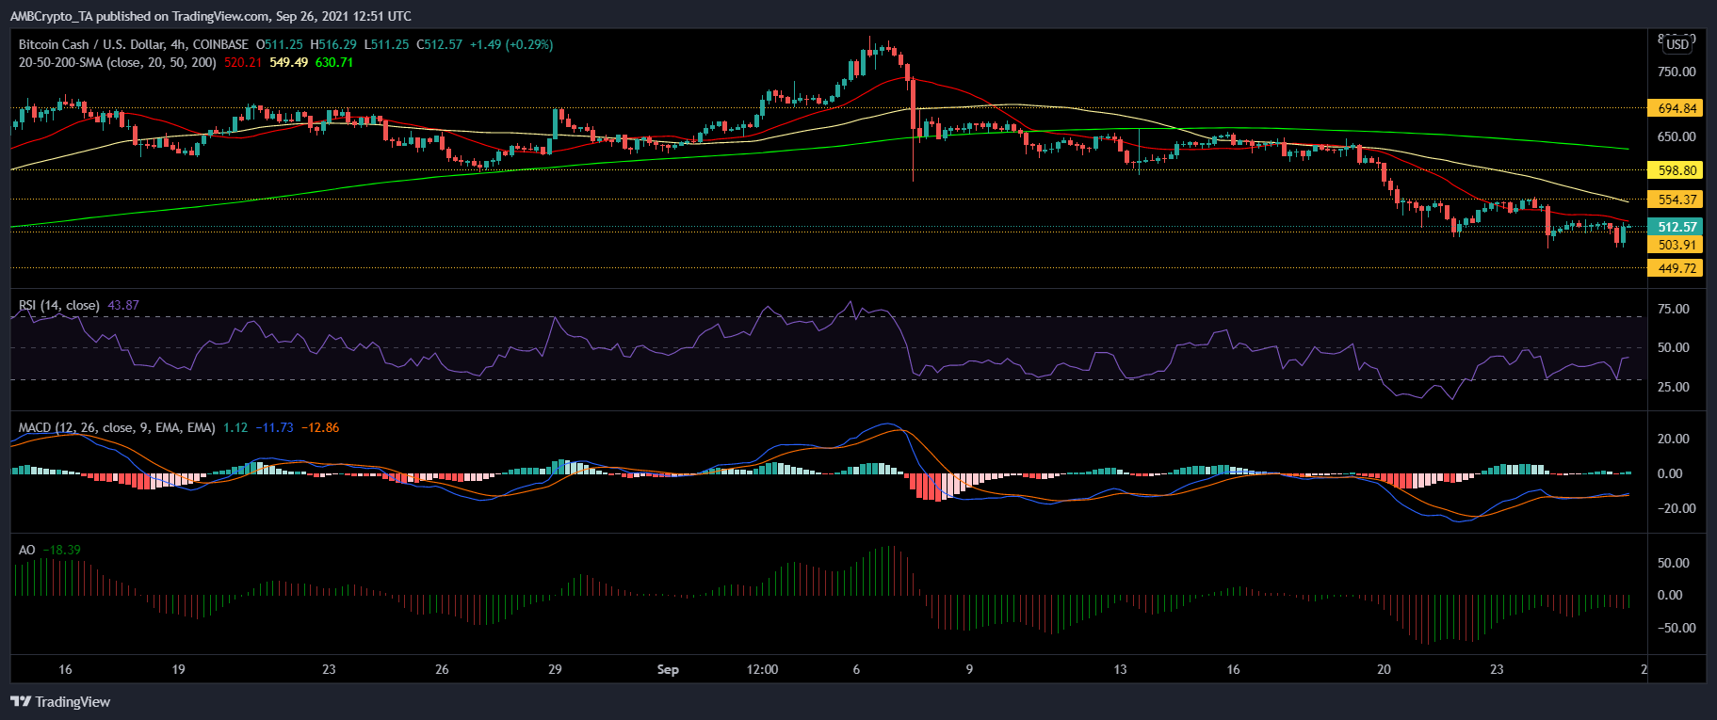The image size is (1717, 720).
Task: Click the MACD histogram value 1.12
Action: coord(235,427)
